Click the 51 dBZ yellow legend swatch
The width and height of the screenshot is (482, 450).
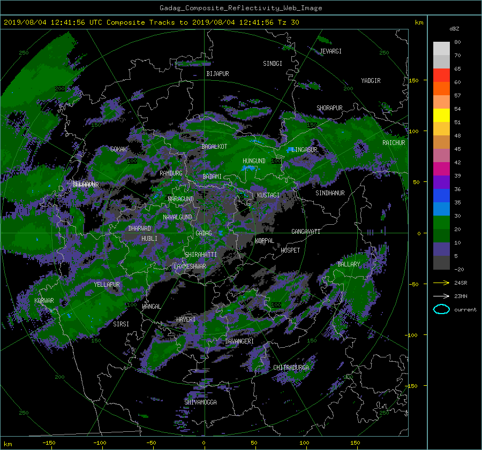(441, 115)
